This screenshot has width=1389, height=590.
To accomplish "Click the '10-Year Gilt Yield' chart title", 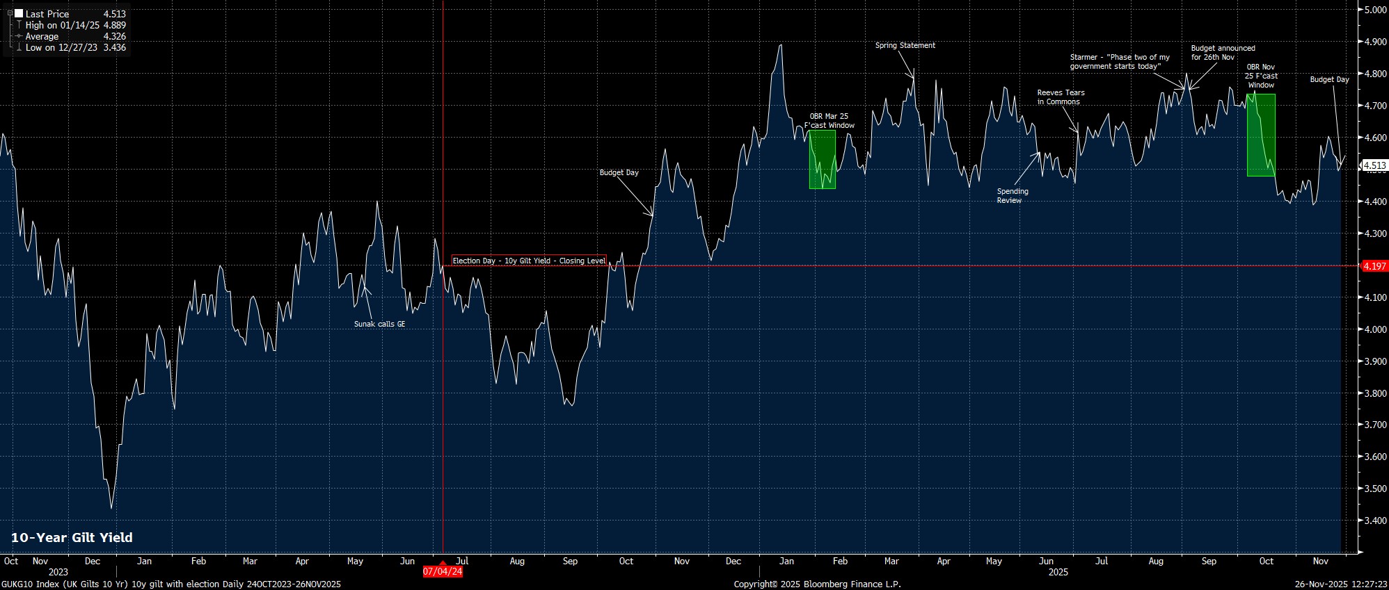I will (72, 537).
